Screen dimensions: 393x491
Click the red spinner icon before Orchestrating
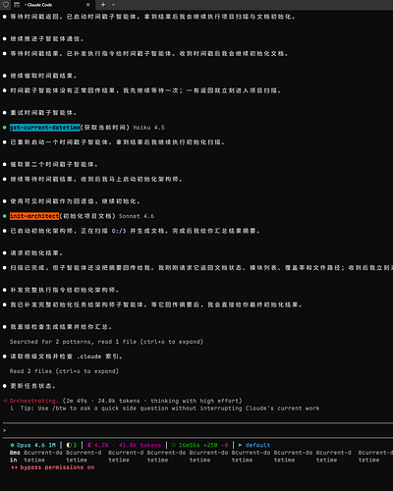click(x=5, y=401)
